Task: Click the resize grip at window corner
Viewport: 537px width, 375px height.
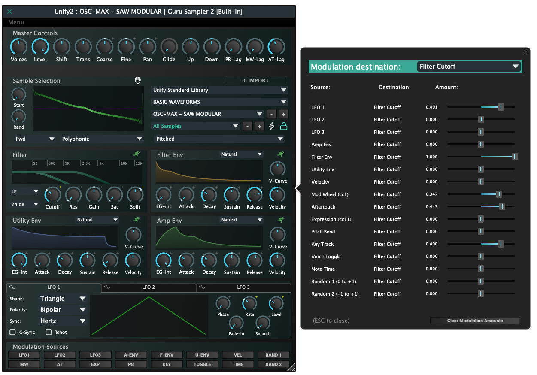Action: pyautogui.click(x=291, y=367)
